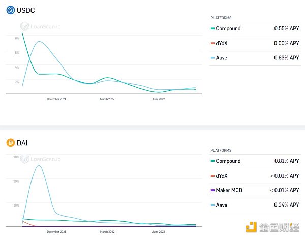
Task: Toggle Aave series in USDC platforms list
Action: [222, 58]
